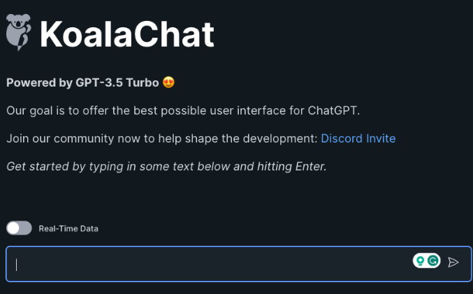Click the green lightbulb suggestion icon

421,260
